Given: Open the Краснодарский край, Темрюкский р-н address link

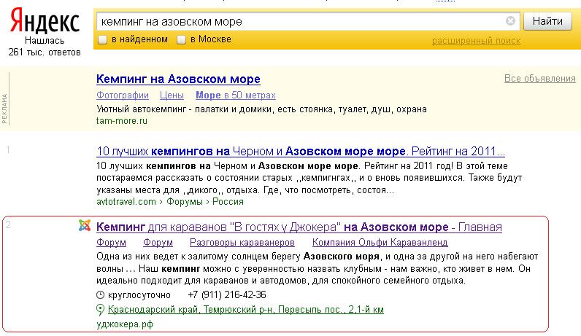Looking at the screenshot, I should point(246,309).
